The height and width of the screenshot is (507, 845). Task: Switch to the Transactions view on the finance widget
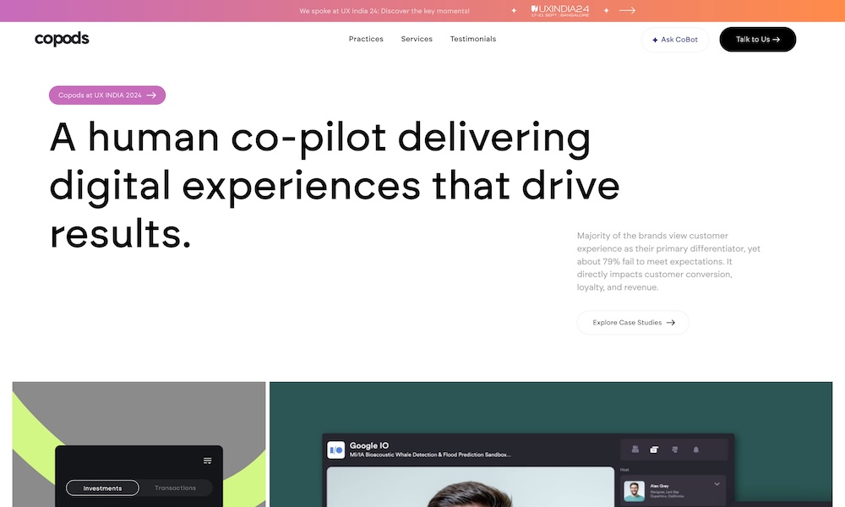[175, 488]
